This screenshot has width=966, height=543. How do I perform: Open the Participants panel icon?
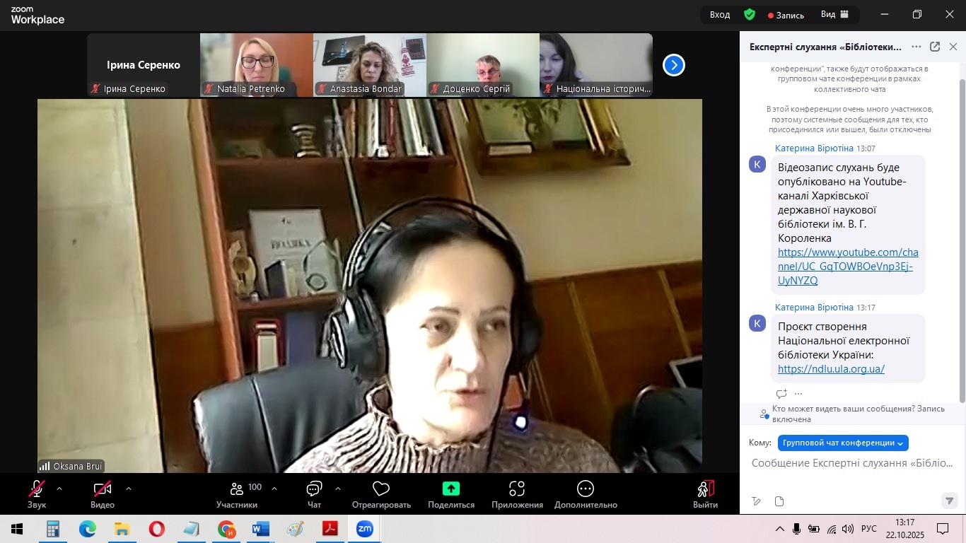(x=237, y=489)
